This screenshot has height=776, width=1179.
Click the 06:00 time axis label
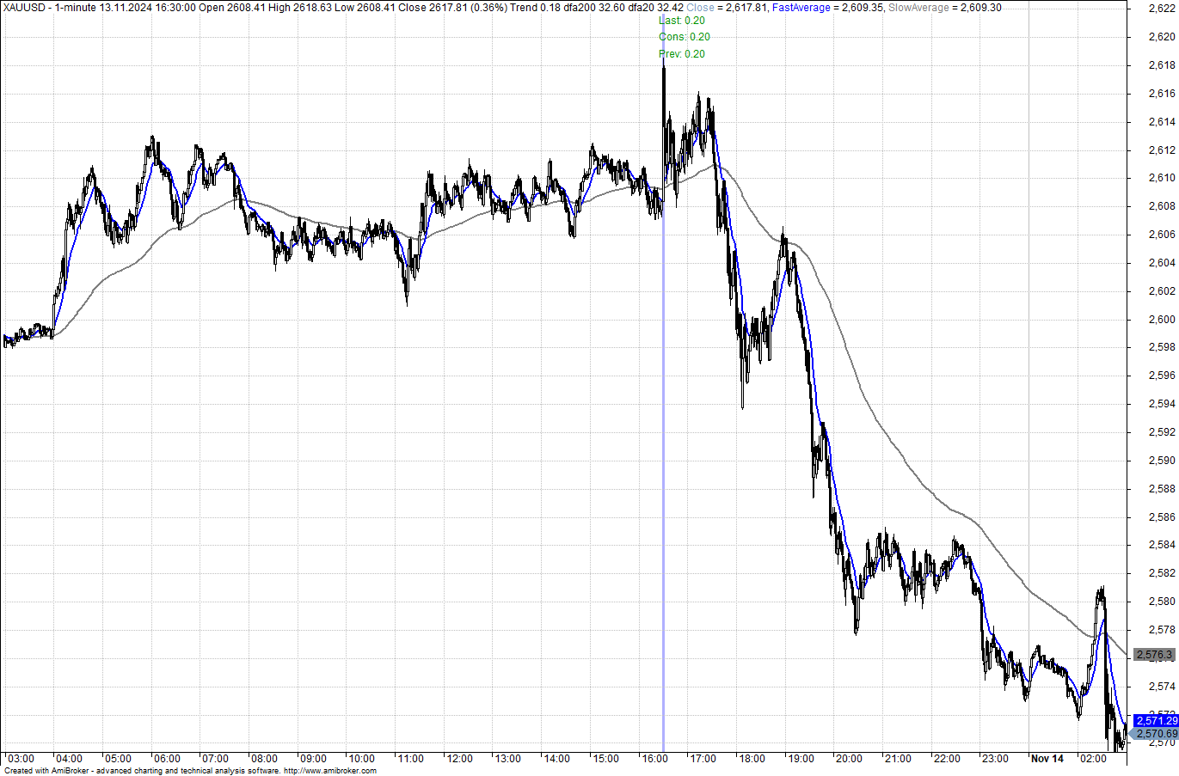pos(167,759)
